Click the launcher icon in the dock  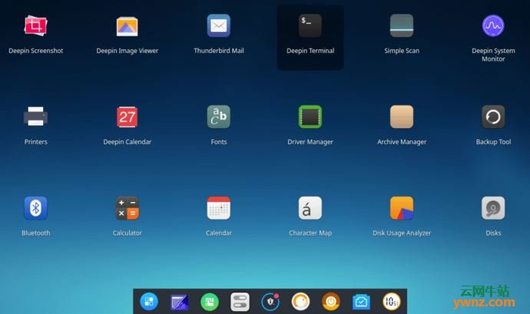[149, 302]
